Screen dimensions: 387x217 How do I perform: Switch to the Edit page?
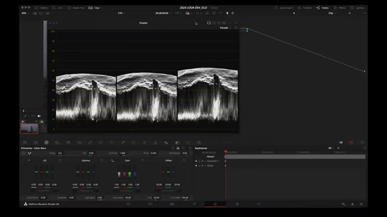click(x=172, y=204)
